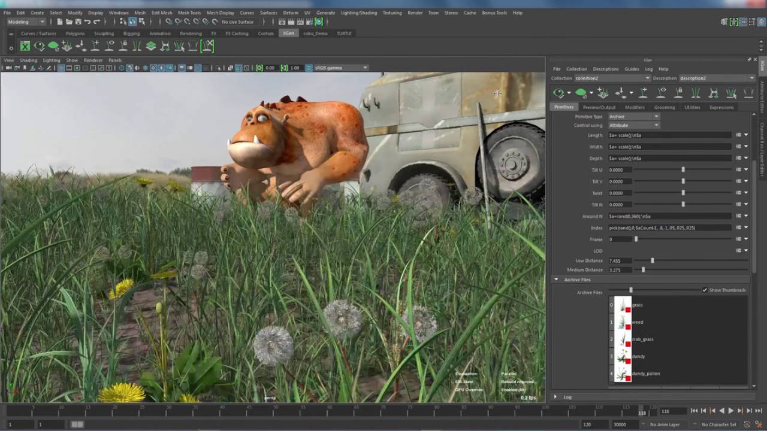
Task: Click the green layers stack shelf icon
Action: (151, 46)
